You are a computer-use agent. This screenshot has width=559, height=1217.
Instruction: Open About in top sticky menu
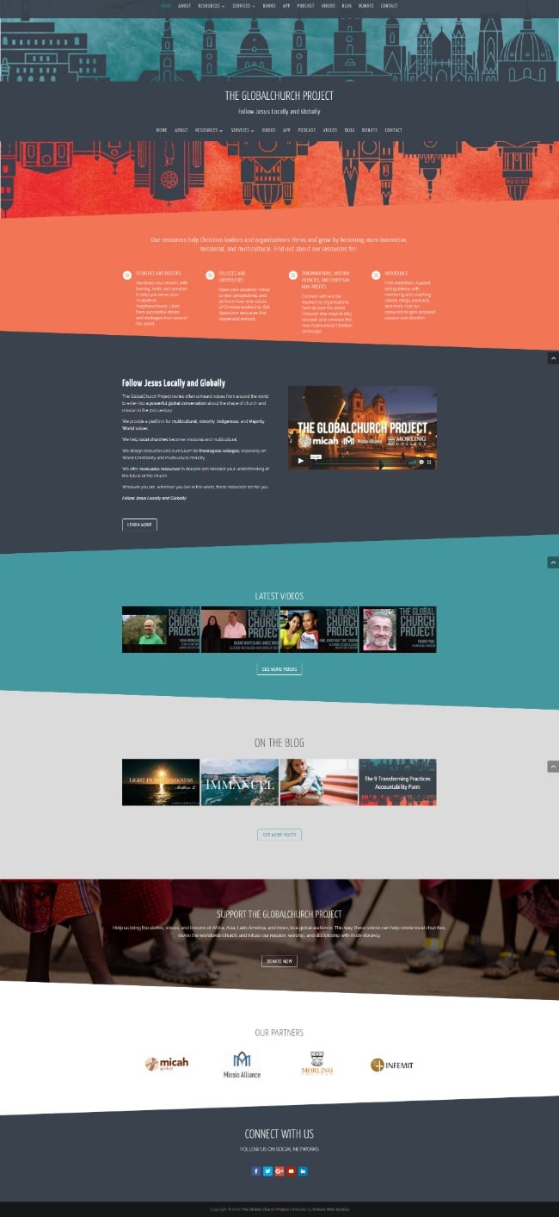tap(184, 5)
